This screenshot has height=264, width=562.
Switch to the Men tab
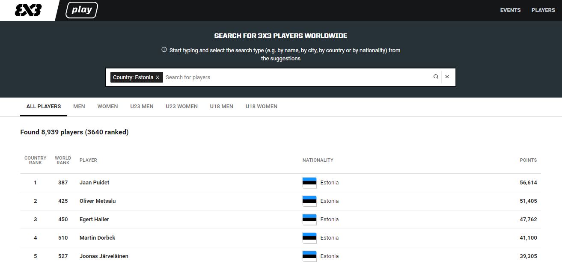[x=79, y=107]
